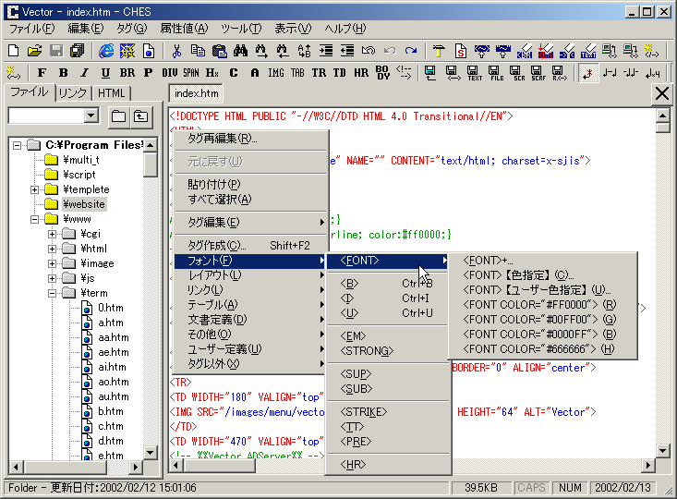Image resolution: width=677 pixels, height=499 pixels.
Task: Expand the ¥image folder
Action: pyautogui.click(x=53, y=263)
